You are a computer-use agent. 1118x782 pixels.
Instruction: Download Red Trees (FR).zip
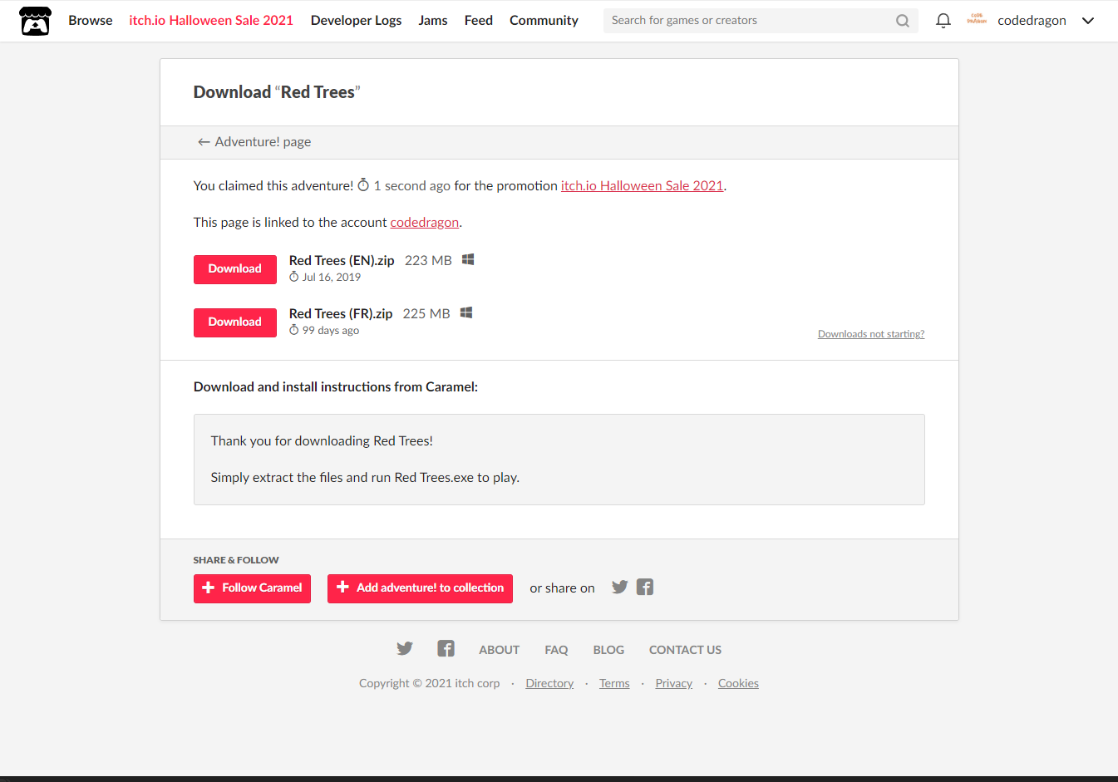[235, 322]
